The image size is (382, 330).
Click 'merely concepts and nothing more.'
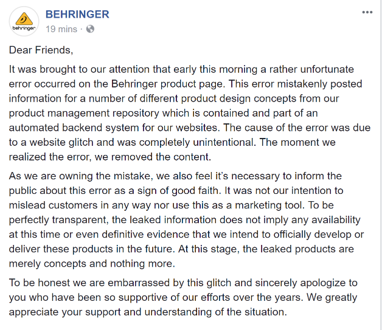pyautogui.click(x=92, y=264)
